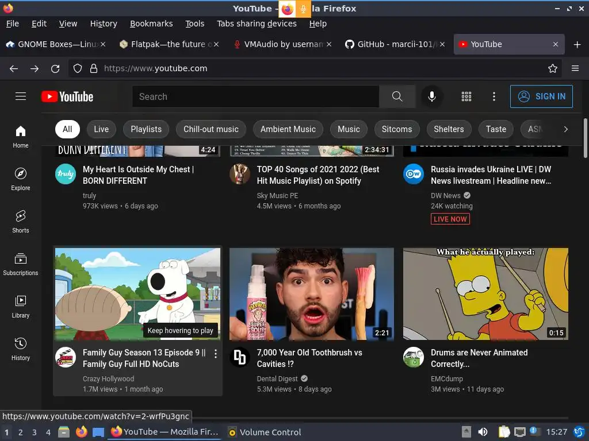Select the Taste filter chip
This screenshot has width=589, height=441.
click(496, 129)
